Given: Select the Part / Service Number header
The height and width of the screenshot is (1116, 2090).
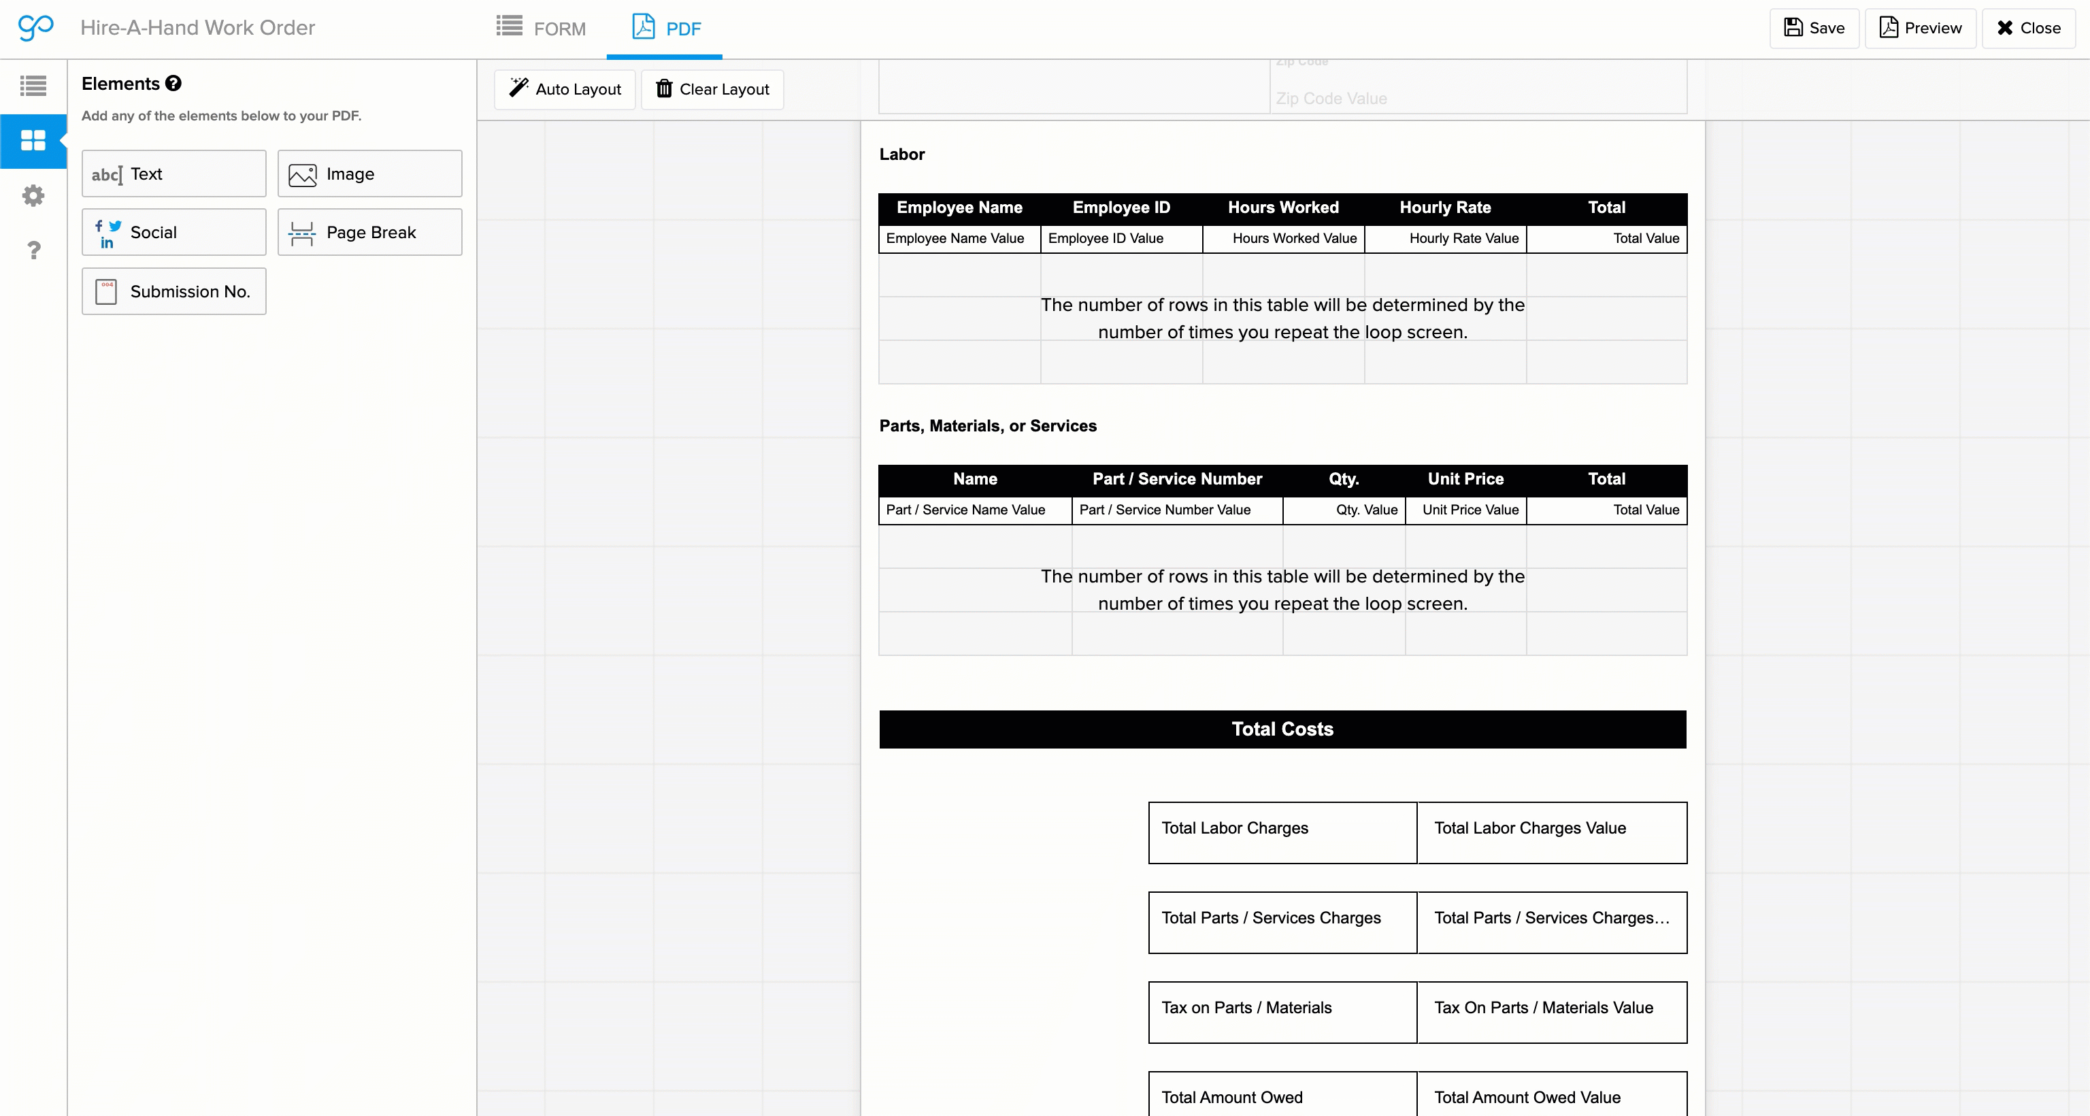Looking at the screenshot, I should [1177, 480].
